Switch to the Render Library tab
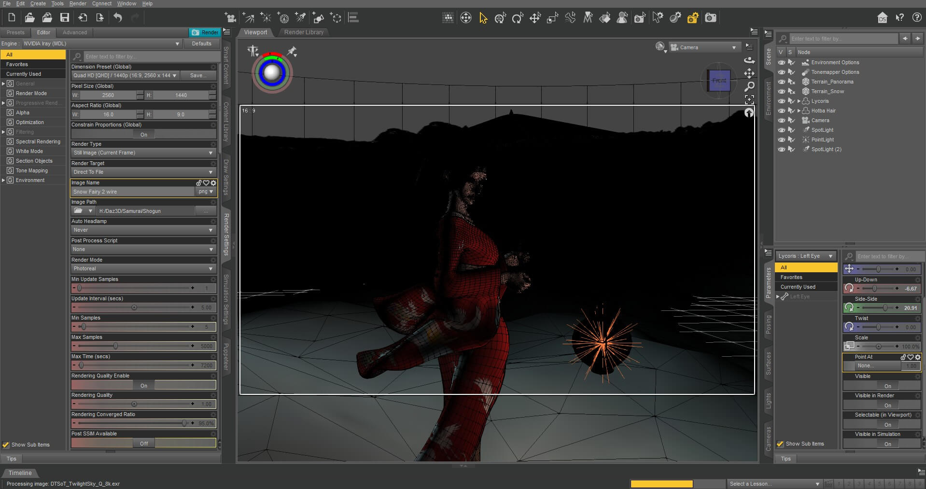The height and width of the screenshot is (489, 926). click(x=304, y=32)
